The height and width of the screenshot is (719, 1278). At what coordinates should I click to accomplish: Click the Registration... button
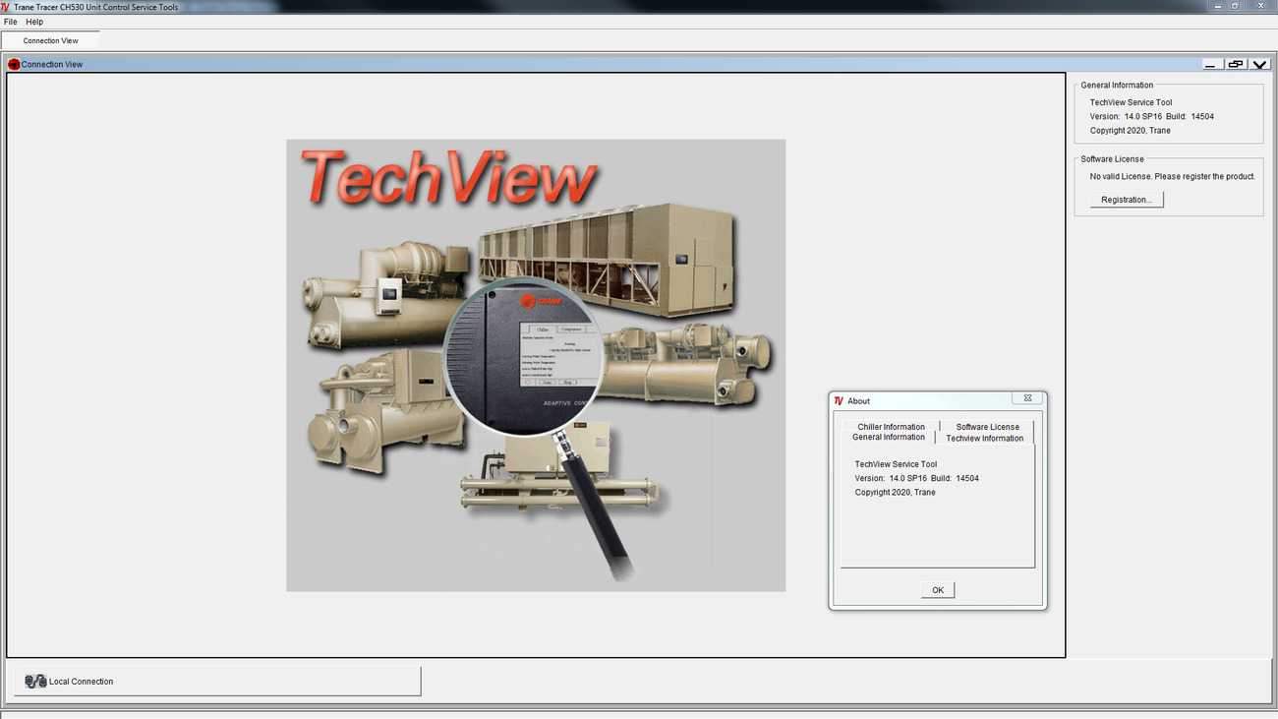click(1127, 200)
